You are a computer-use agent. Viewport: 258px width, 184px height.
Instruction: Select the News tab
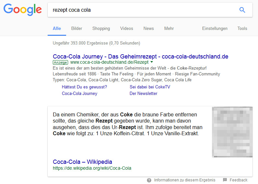148,29
